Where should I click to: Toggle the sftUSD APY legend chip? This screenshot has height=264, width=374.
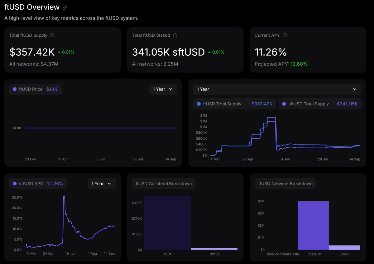tap(38, 184)
